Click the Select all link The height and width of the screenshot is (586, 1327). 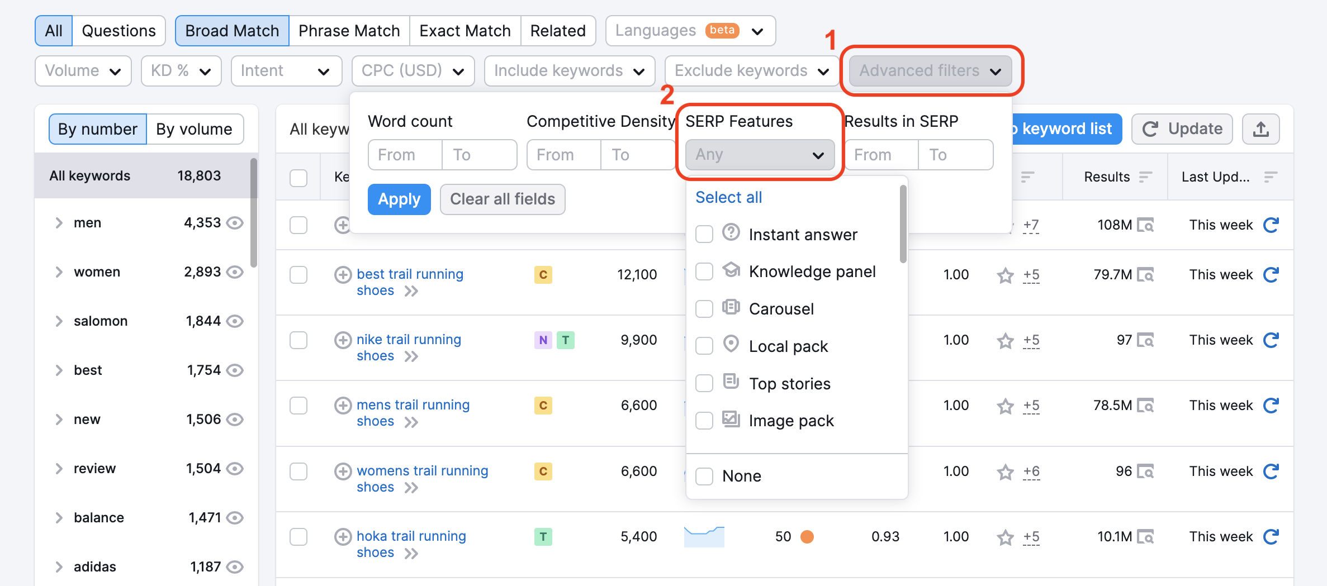[728, 197]
